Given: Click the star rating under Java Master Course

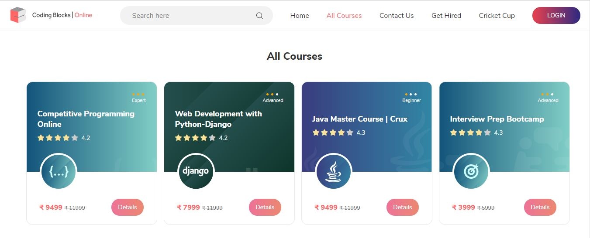Looking at the screenshot, I should pos(333,133).
